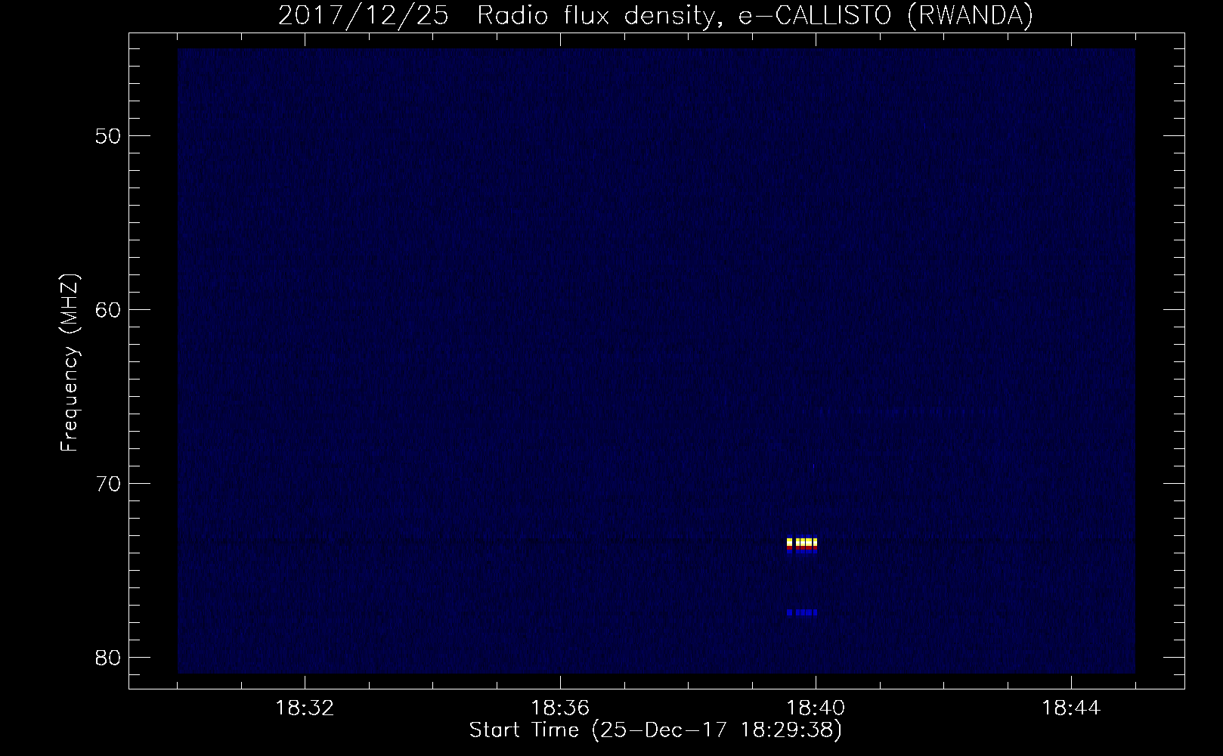This screenshot has height=756, width=1223.
Task: Click the 18:44 time tick label
Action: pos(1071,708)
